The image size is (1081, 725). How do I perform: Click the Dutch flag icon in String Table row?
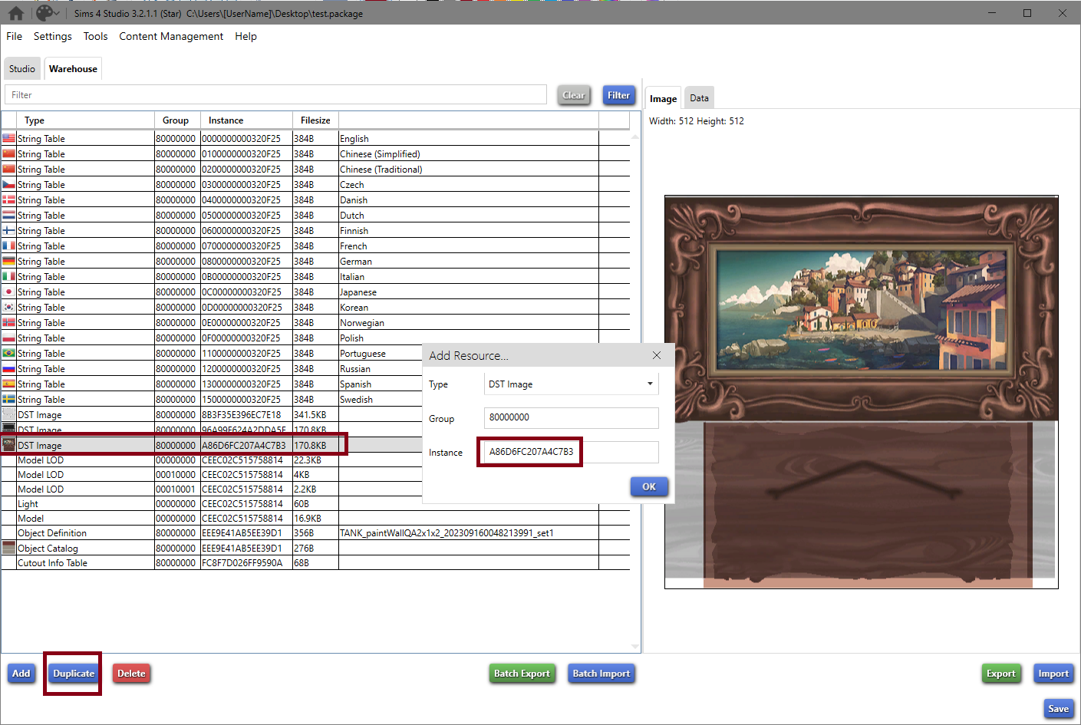coord(8,216)
